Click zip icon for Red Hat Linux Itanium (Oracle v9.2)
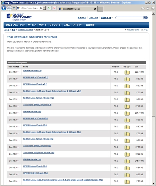This screenshot has width=156, height=186. click(x=127, y=100)
